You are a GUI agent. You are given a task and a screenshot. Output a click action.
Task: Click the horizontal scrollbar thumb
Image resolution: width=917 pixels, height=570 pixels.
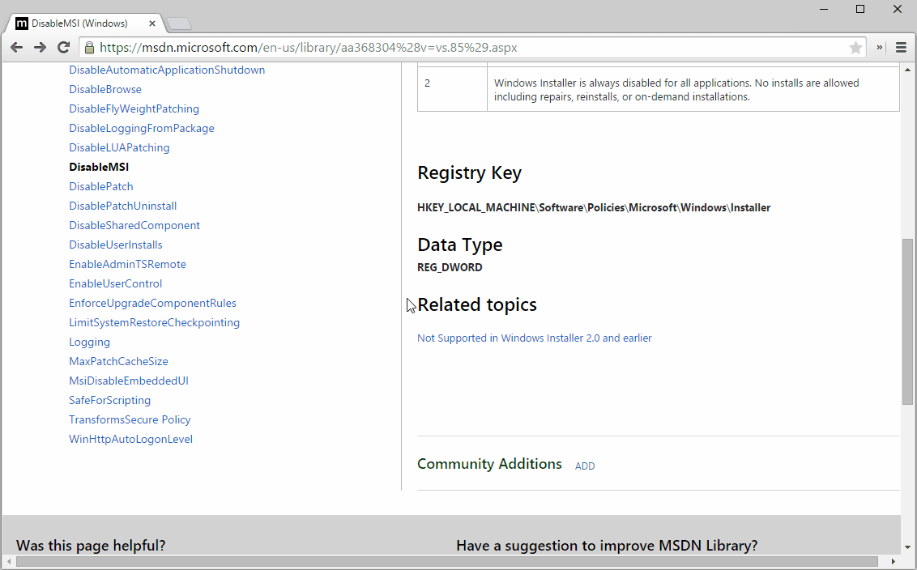click(447, 562)
